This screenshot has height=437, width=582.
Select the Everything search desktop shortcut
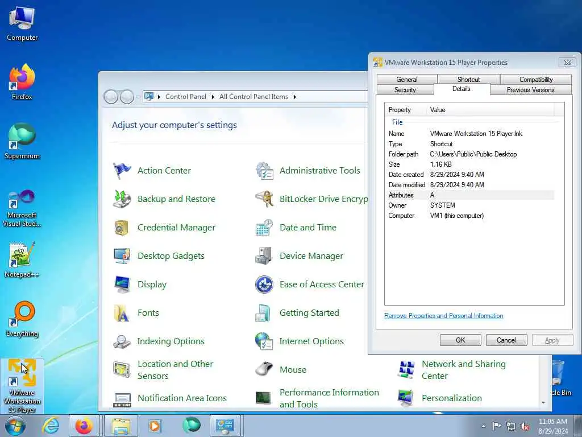22,319
